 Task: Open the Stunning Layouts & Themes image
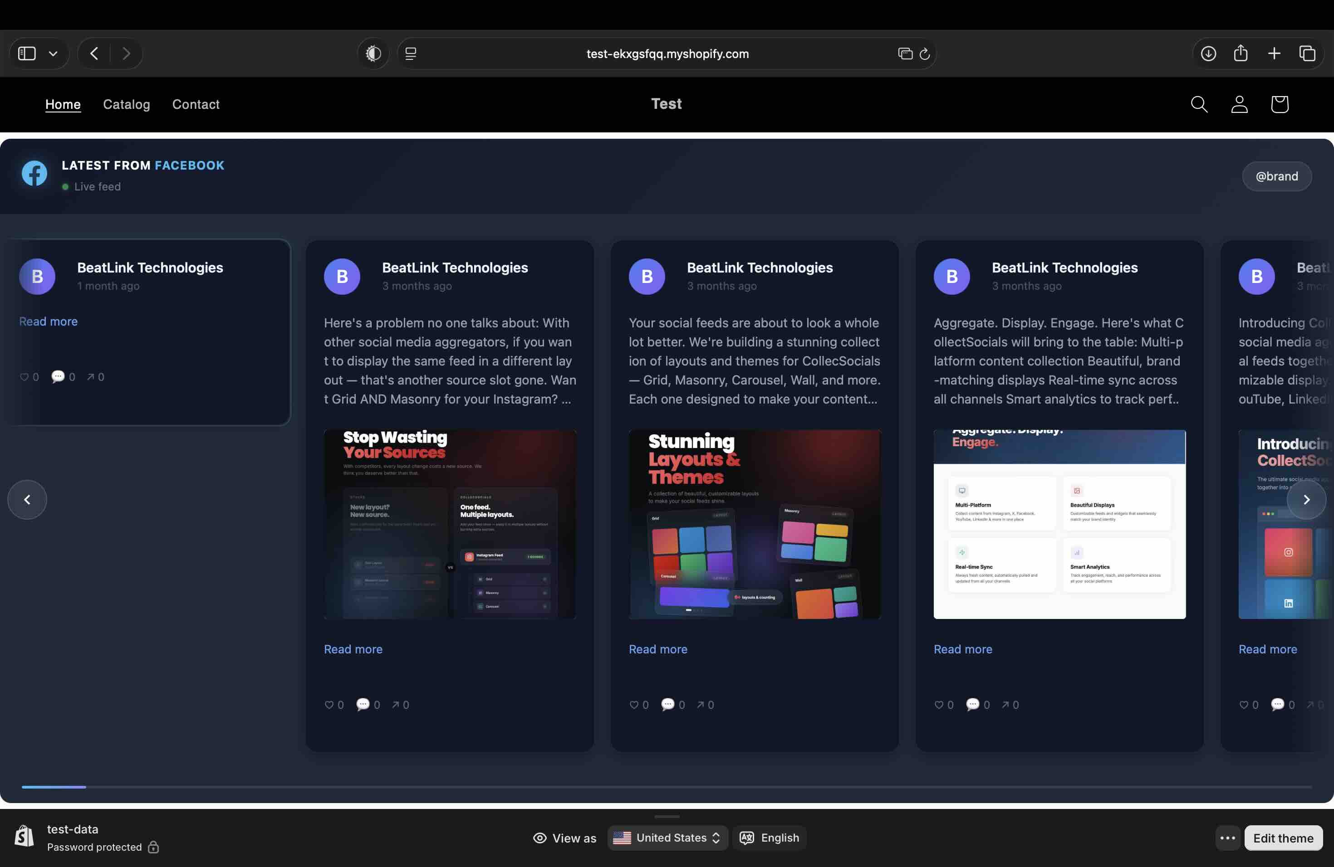pos(755,524)
